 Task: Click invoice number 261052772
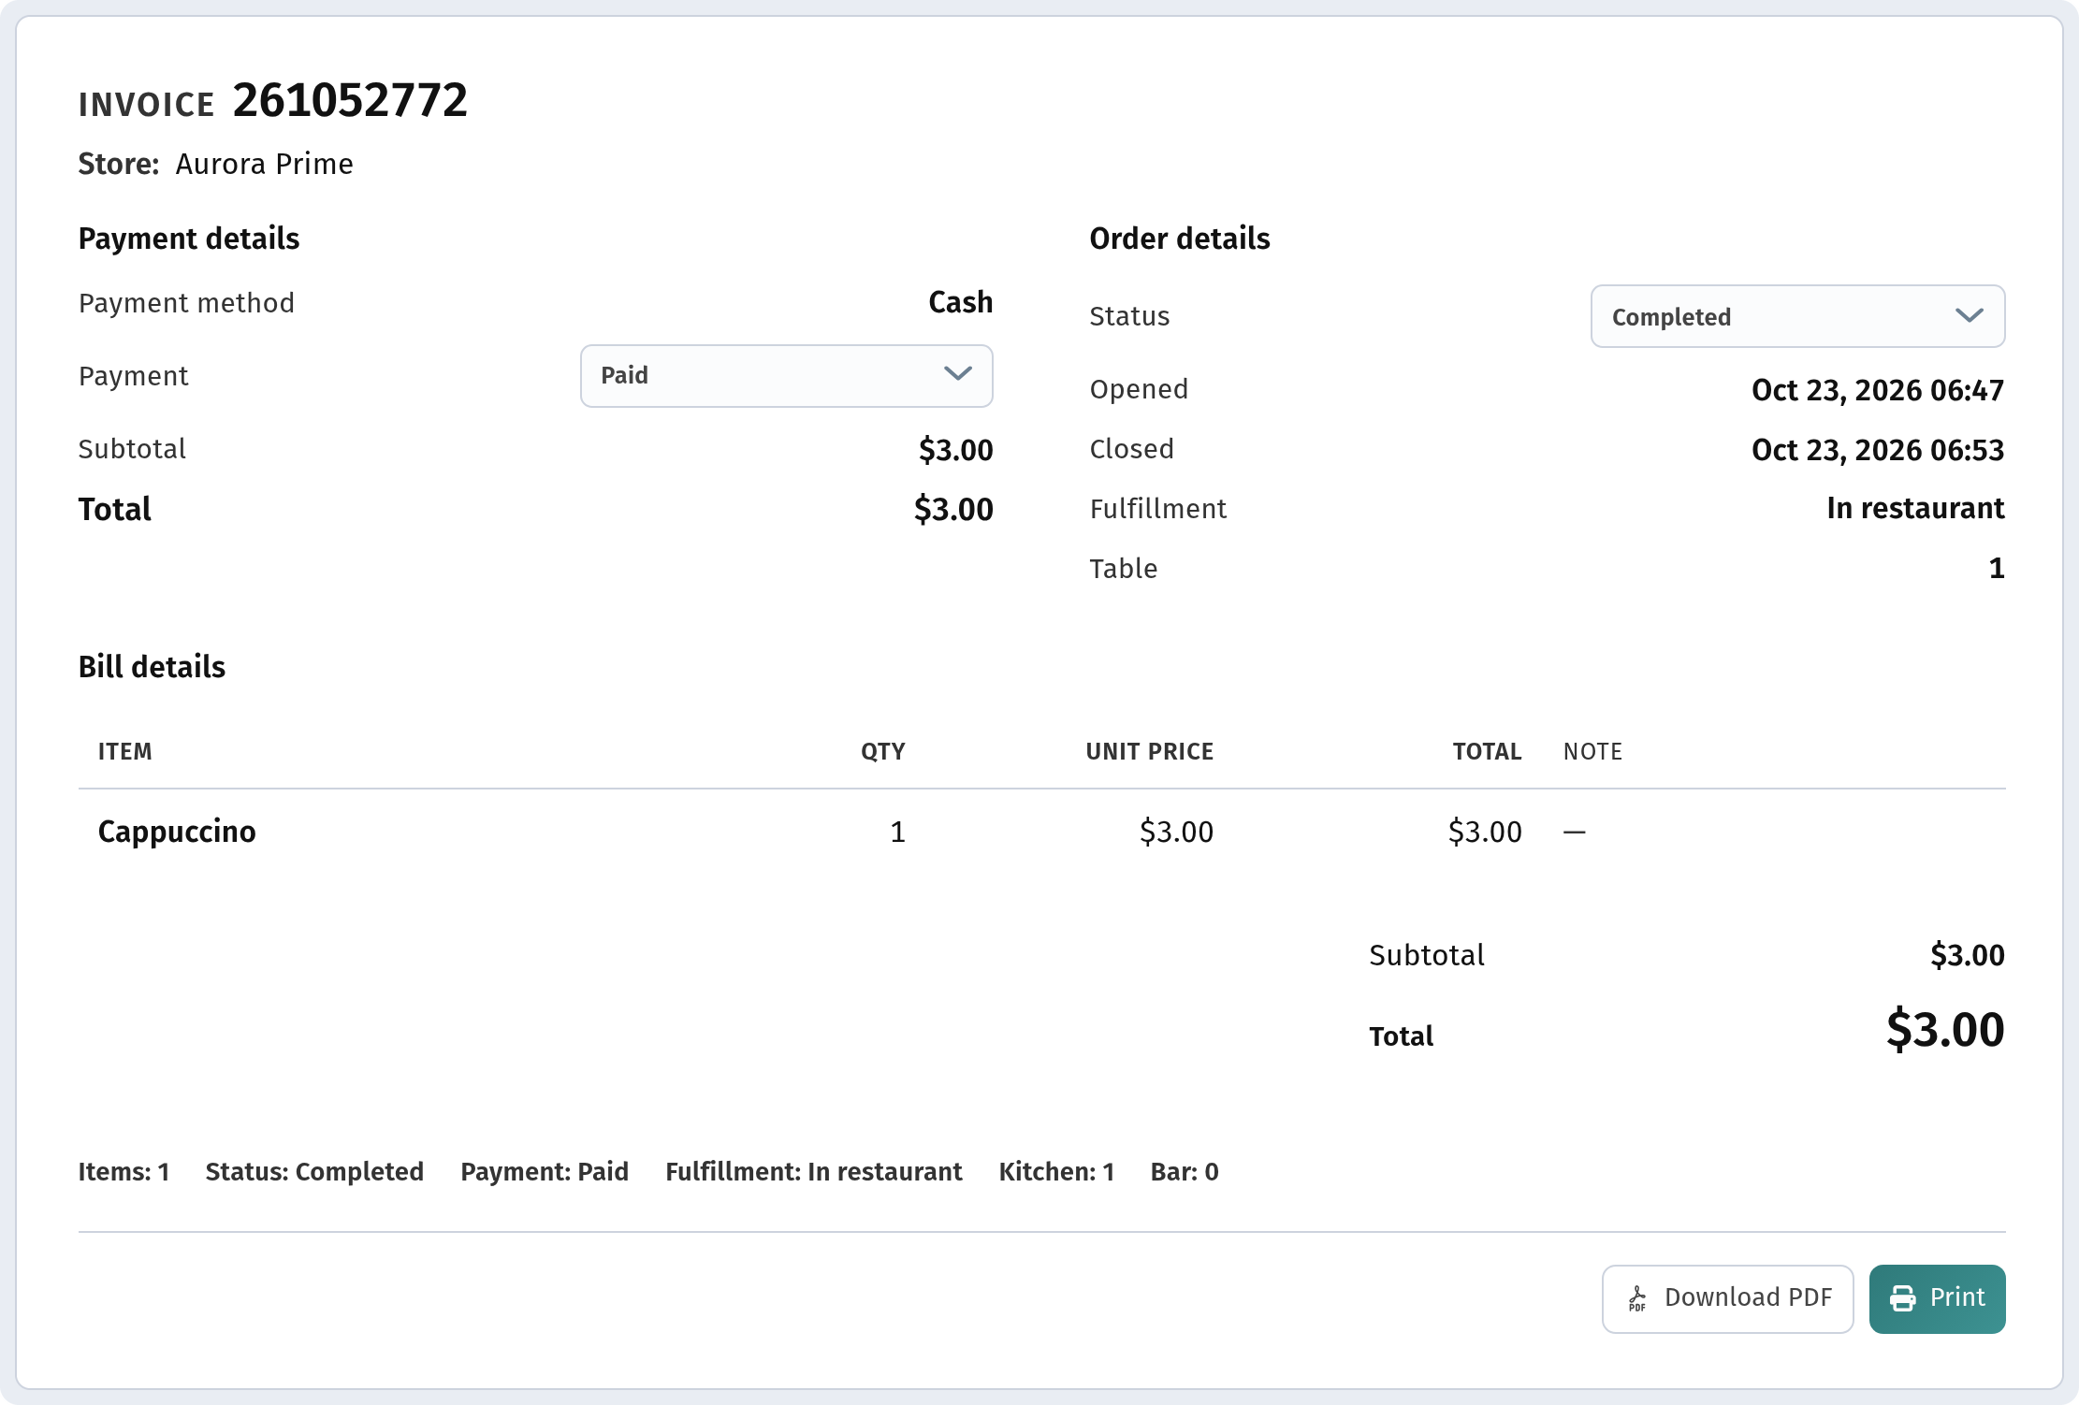(350, 100)
